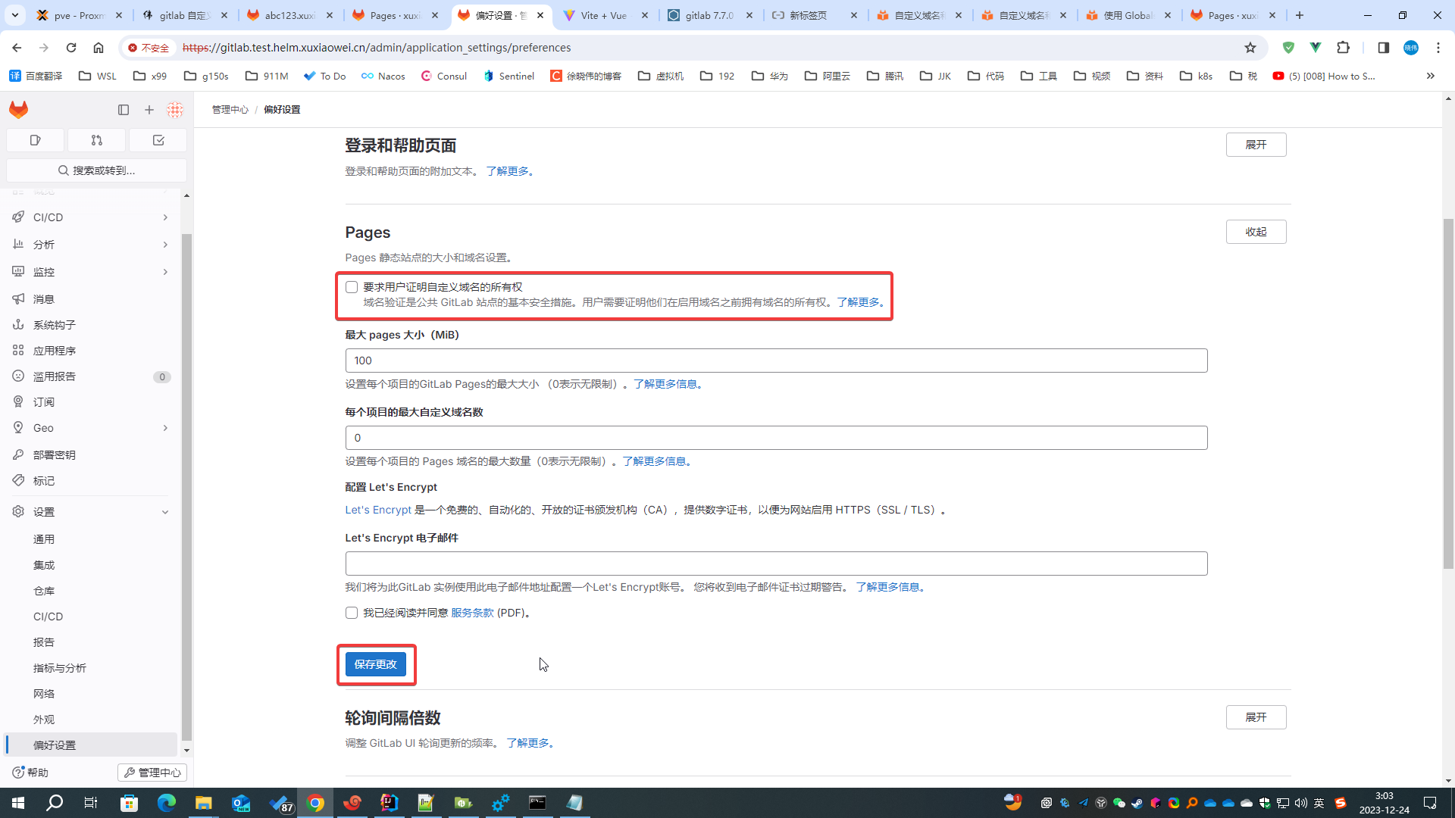Click the GitLab fox logo

pos(19,110)
